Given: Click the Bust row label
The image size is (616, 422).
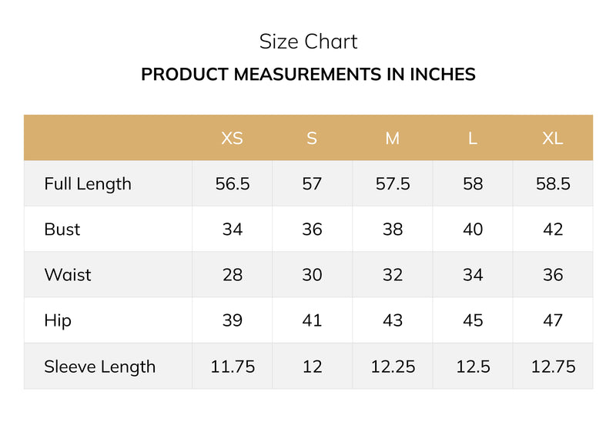Looking at the screenshot, I should pyautogui.click(x=62, y=229).
